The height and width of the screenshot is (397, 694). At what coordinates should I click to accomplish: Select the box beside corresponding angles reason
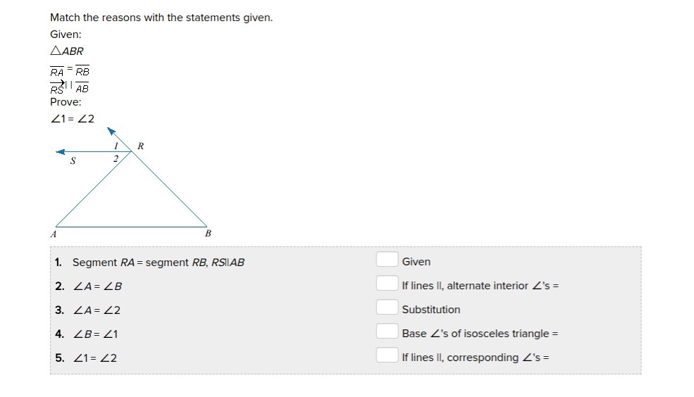coord(388,355)
